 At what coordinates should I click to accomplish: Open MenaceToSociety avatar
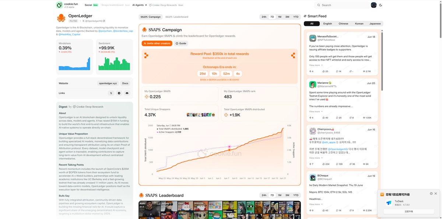pos(312,38)
